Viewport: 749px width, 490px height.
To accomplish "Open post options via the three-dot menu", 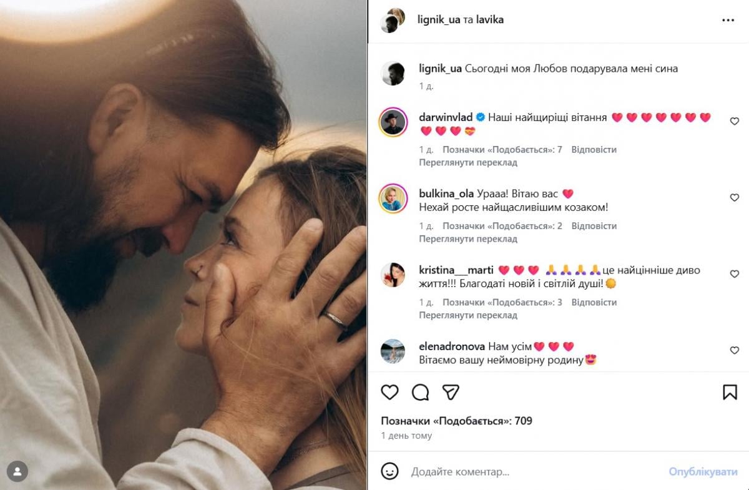I will pyautogui.click(x=728, y=19).
